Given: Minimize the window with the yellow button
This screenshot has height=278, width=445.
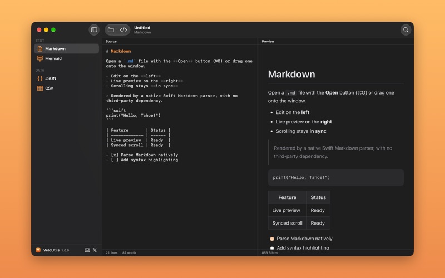Looking at the screenshot, I should point(46,30).
